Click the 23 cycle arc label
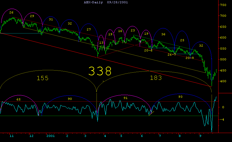232x142 pixels. [x=133, y=30]
